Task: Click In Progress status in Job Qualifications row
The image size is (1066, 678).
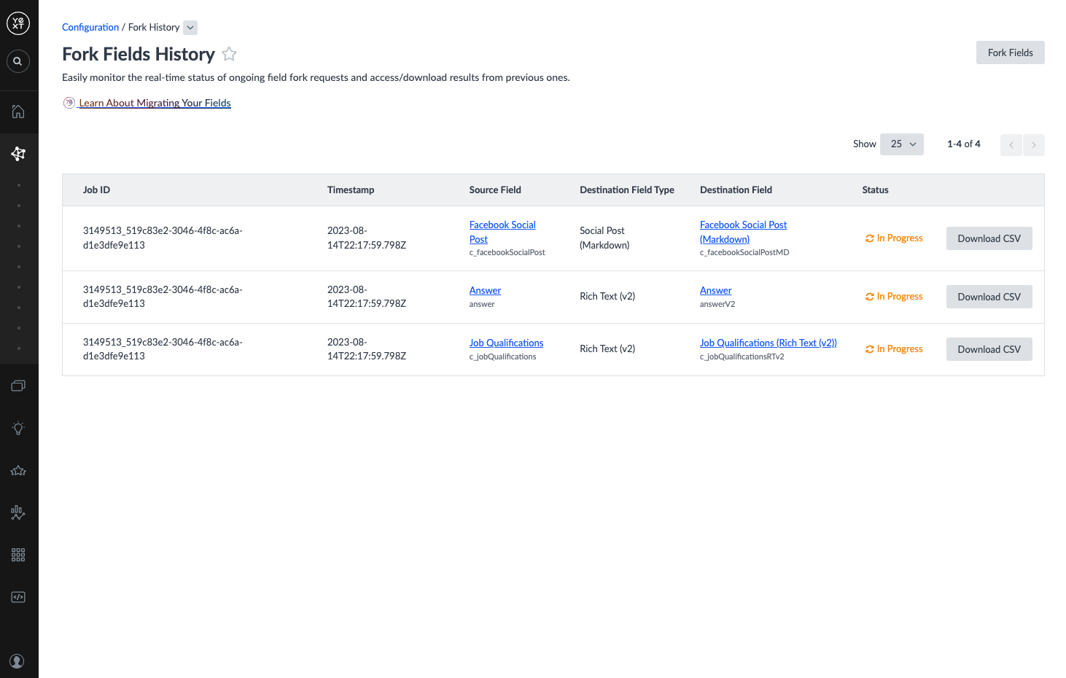Action: pos(894,349)
